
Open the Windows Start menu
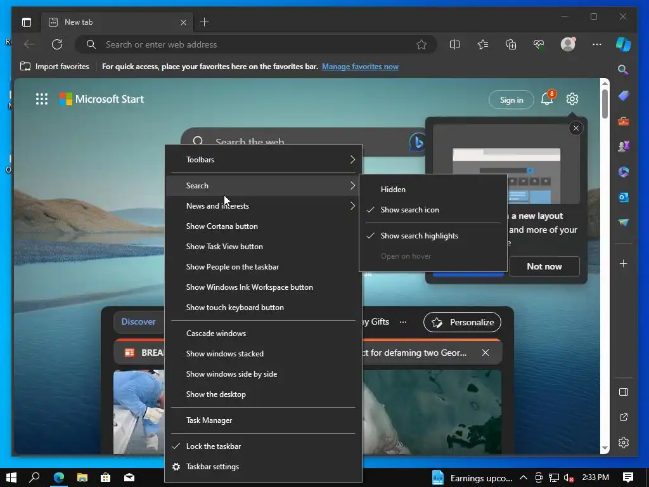(x=11, y=477)
